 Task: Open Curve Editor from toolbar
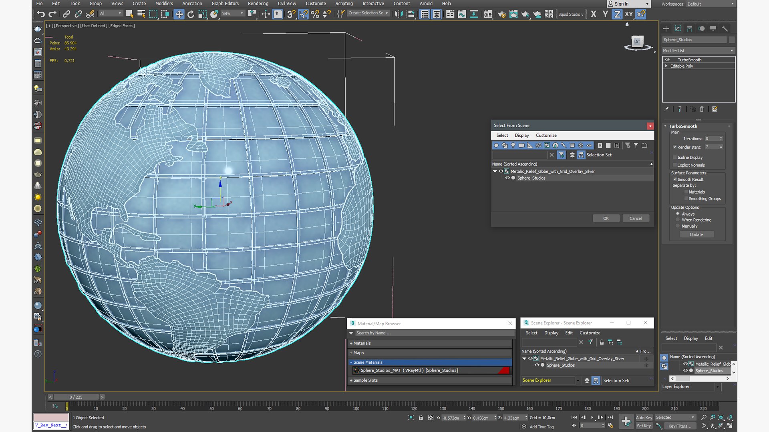coord(462,14)
